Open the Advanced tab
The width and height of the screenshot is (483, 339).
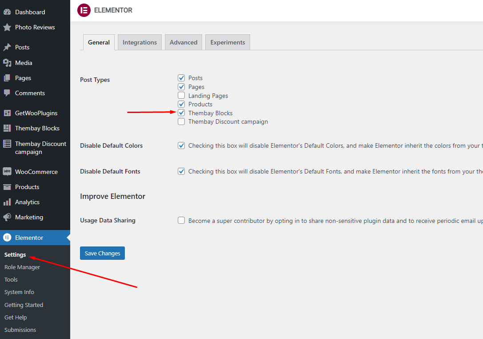tap(183, 42)
